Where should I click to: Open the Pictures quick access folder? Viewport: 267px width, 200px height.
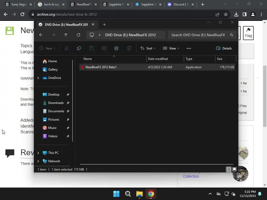click(54, 120)
